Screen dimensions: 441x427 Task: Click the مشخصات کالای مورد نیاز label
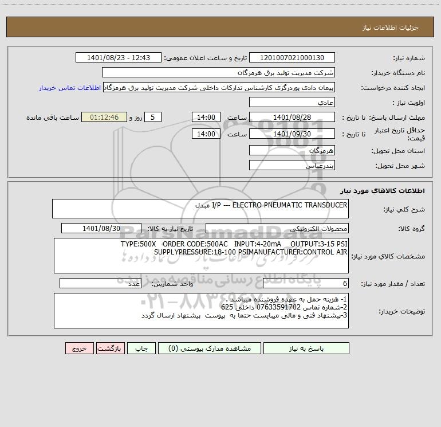pos(388,256)
